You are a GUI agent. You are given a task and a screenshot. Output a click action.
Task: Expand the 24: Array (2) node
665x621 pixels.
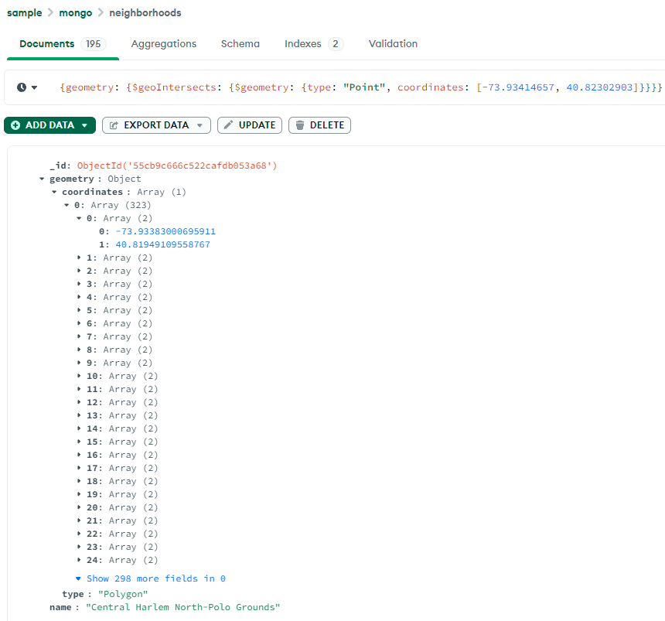pyautogui.click(x=78, y=561)
